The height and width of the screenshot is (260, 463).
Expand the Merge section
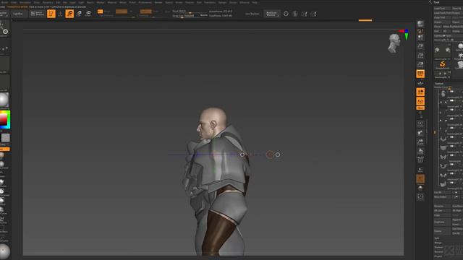pos(438,243)
